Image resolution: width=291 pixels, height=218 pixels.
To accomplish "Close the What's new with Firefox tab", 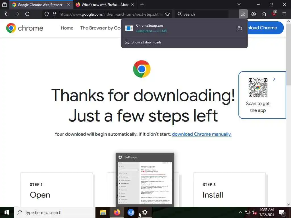I will 133,5.
